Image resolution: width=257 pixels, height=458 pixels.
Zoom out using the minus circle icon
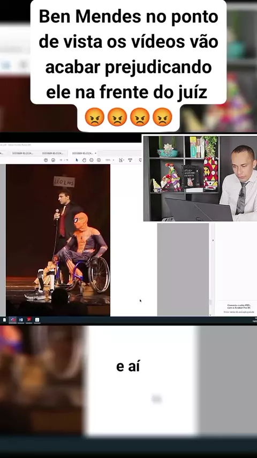click(92, 160)
